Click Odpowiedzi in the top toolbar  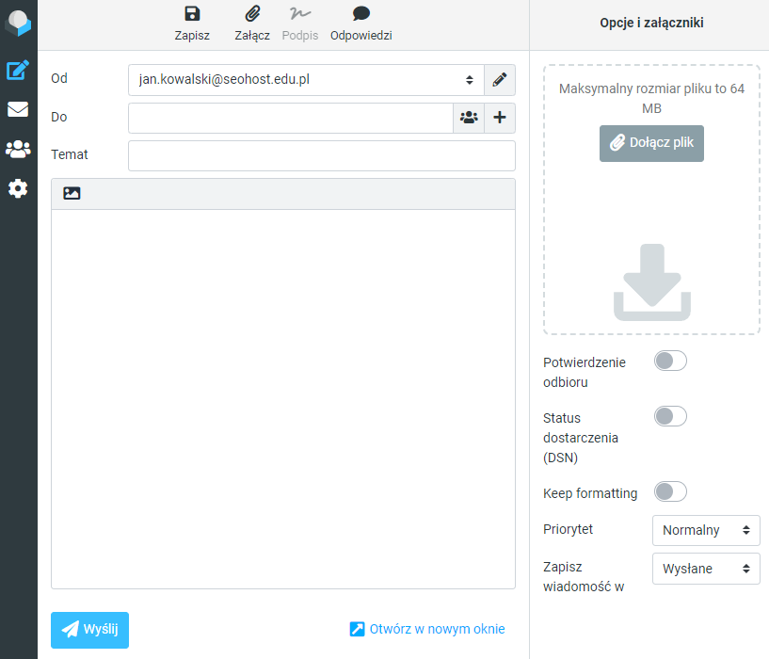pos(360,24)
